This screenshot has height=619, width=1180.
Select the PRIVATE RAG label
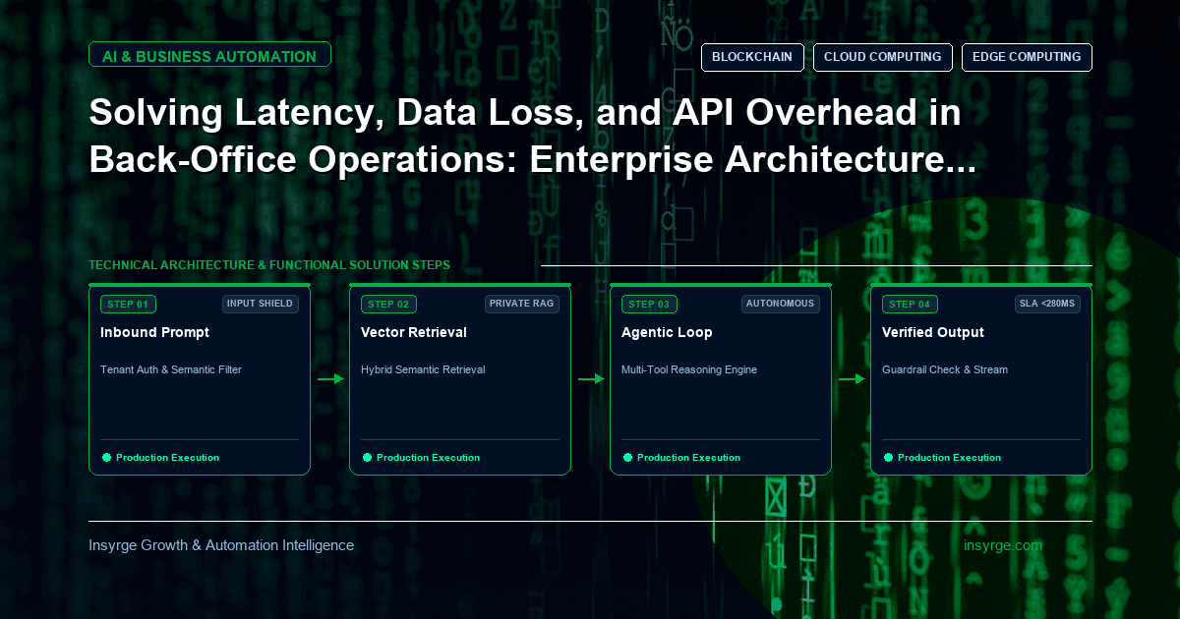click(522, 304)
